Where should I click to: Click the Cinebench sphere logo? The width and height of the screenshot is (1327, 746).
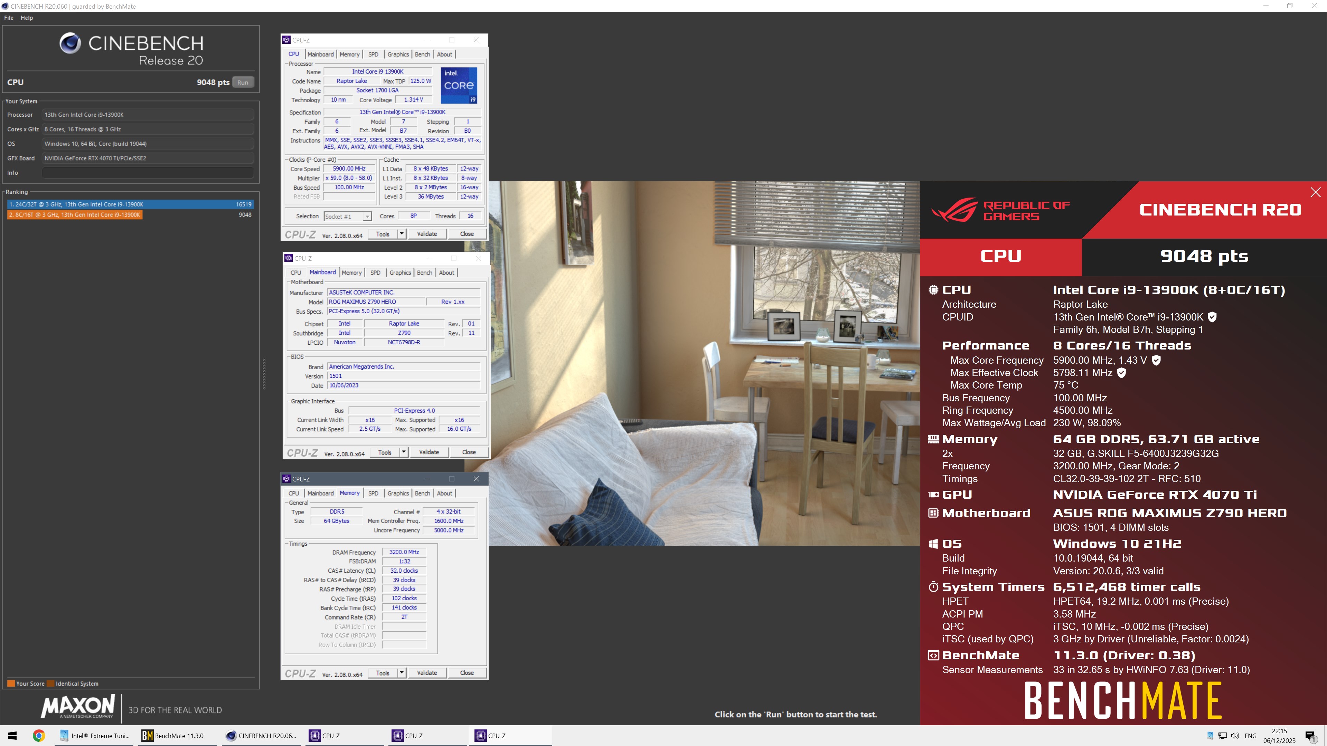[70, 43]
